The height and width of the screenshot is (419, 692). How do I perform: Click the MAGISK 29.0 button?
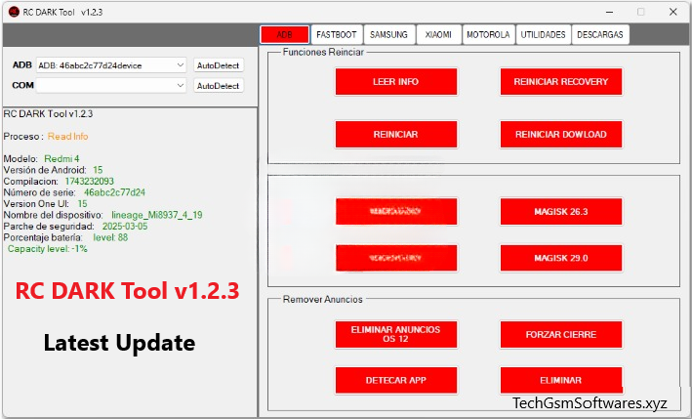[561, 258]
